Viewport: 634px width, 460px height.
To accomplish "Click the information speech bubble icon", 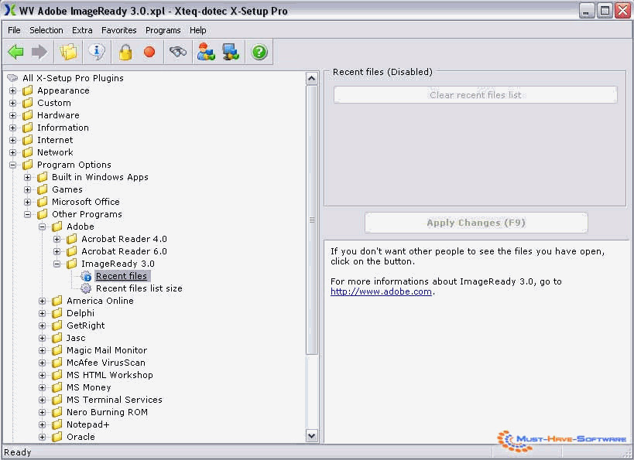I will point(97,52).
